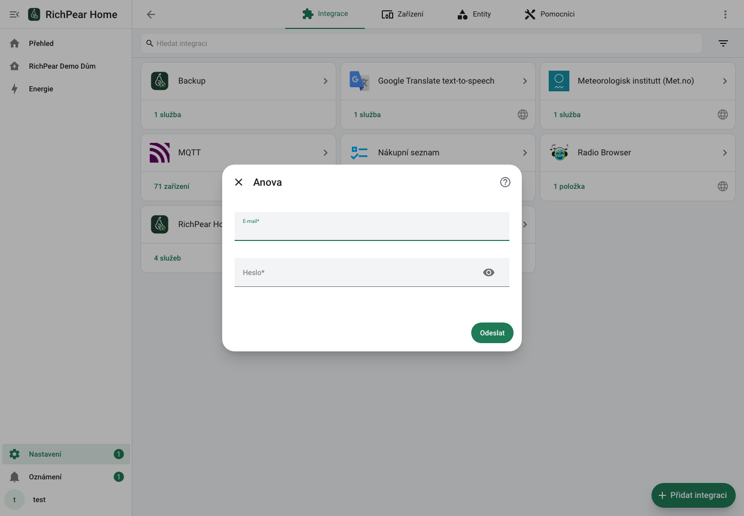
Task: Expand Google Translate text-to-speech chevron
Action: tap(525, 81)
